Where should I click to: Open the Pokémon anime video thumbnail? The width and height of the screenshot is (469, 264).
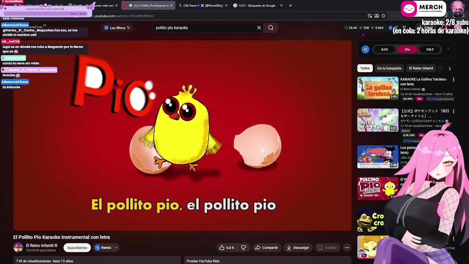pyautogui.click(x=378, y=120)
